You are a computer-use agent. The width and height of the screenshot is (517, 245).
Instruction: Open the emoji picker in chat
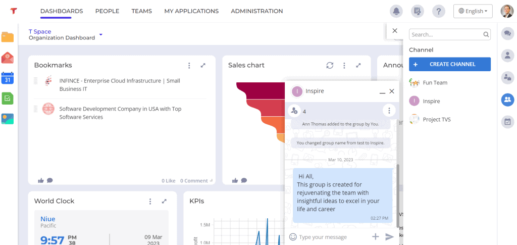pos(293,237)
